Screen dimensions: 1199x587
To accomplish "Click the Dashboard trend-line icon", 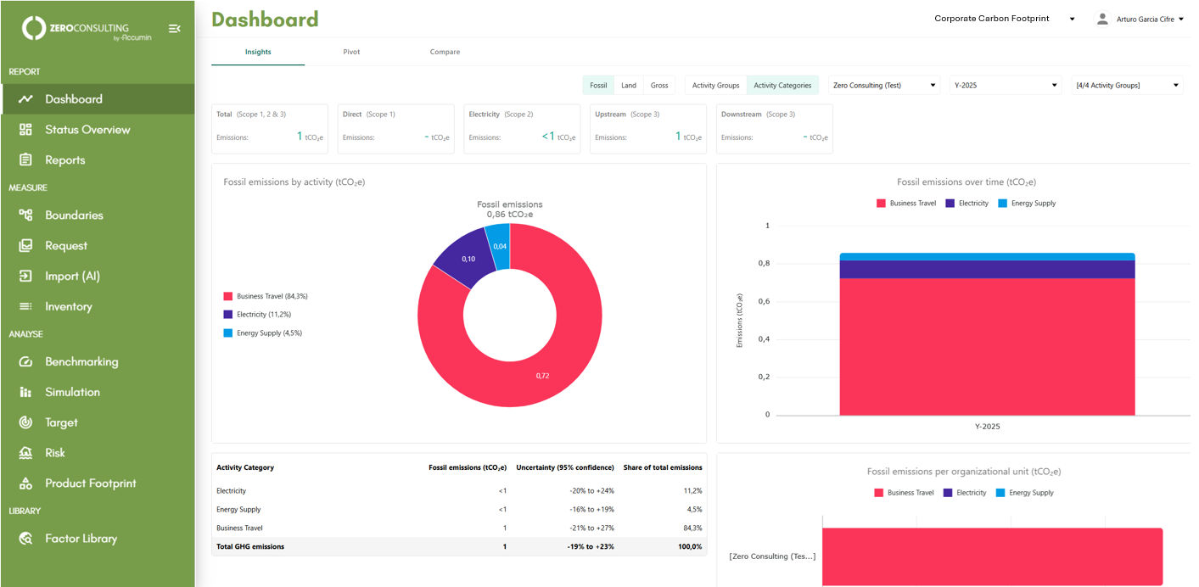I will pos(26,99).
